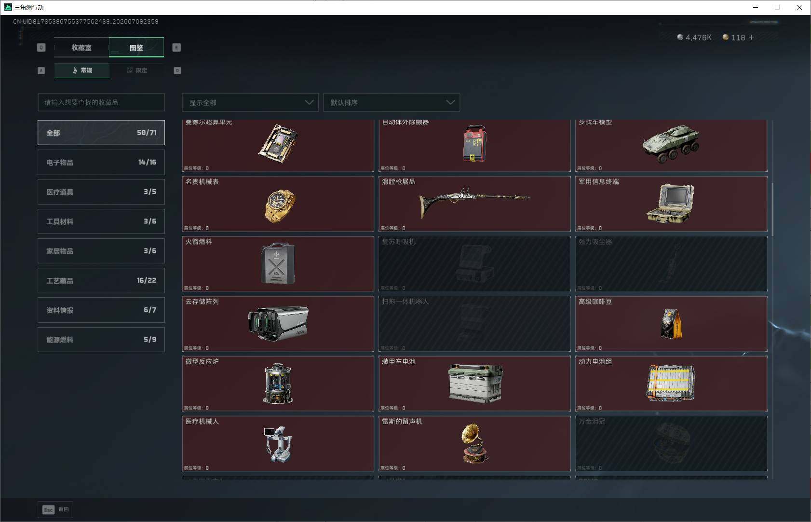Image resolution: width=811 pixels, height=522 pixels.
Task: Click the Esc 返回 button
Action: click(x=55, y=509)
